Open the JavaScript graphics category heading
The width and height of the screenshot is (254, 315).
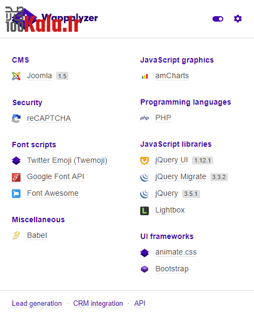pos(177,60)
